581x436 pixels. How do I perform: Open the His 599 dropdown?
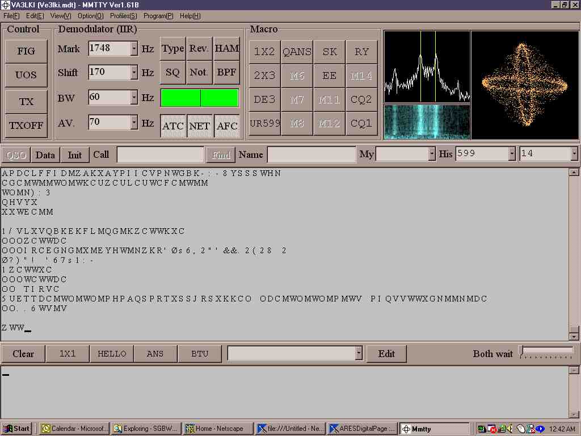(x=512, y=154)
